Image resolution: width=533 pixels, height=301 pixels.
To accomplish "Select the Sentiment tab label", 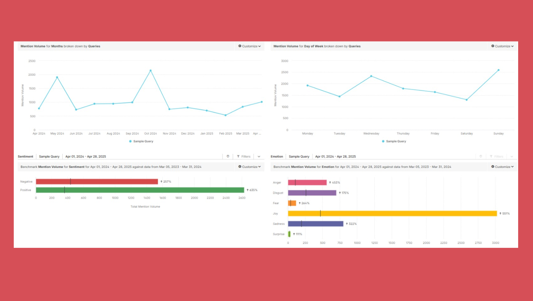I will click(x=25, y=157).
